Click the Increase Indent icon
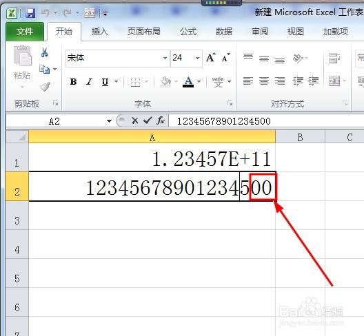Screen dimensions: 364x336 coord(313,81)
